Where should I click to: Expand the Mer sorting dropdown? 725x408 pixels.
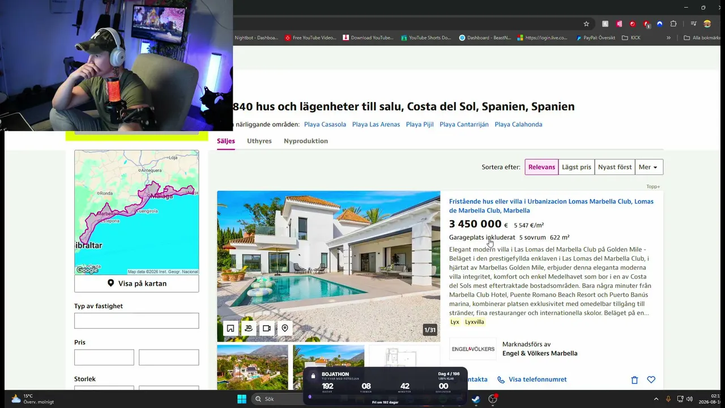(x=649, y=167)
